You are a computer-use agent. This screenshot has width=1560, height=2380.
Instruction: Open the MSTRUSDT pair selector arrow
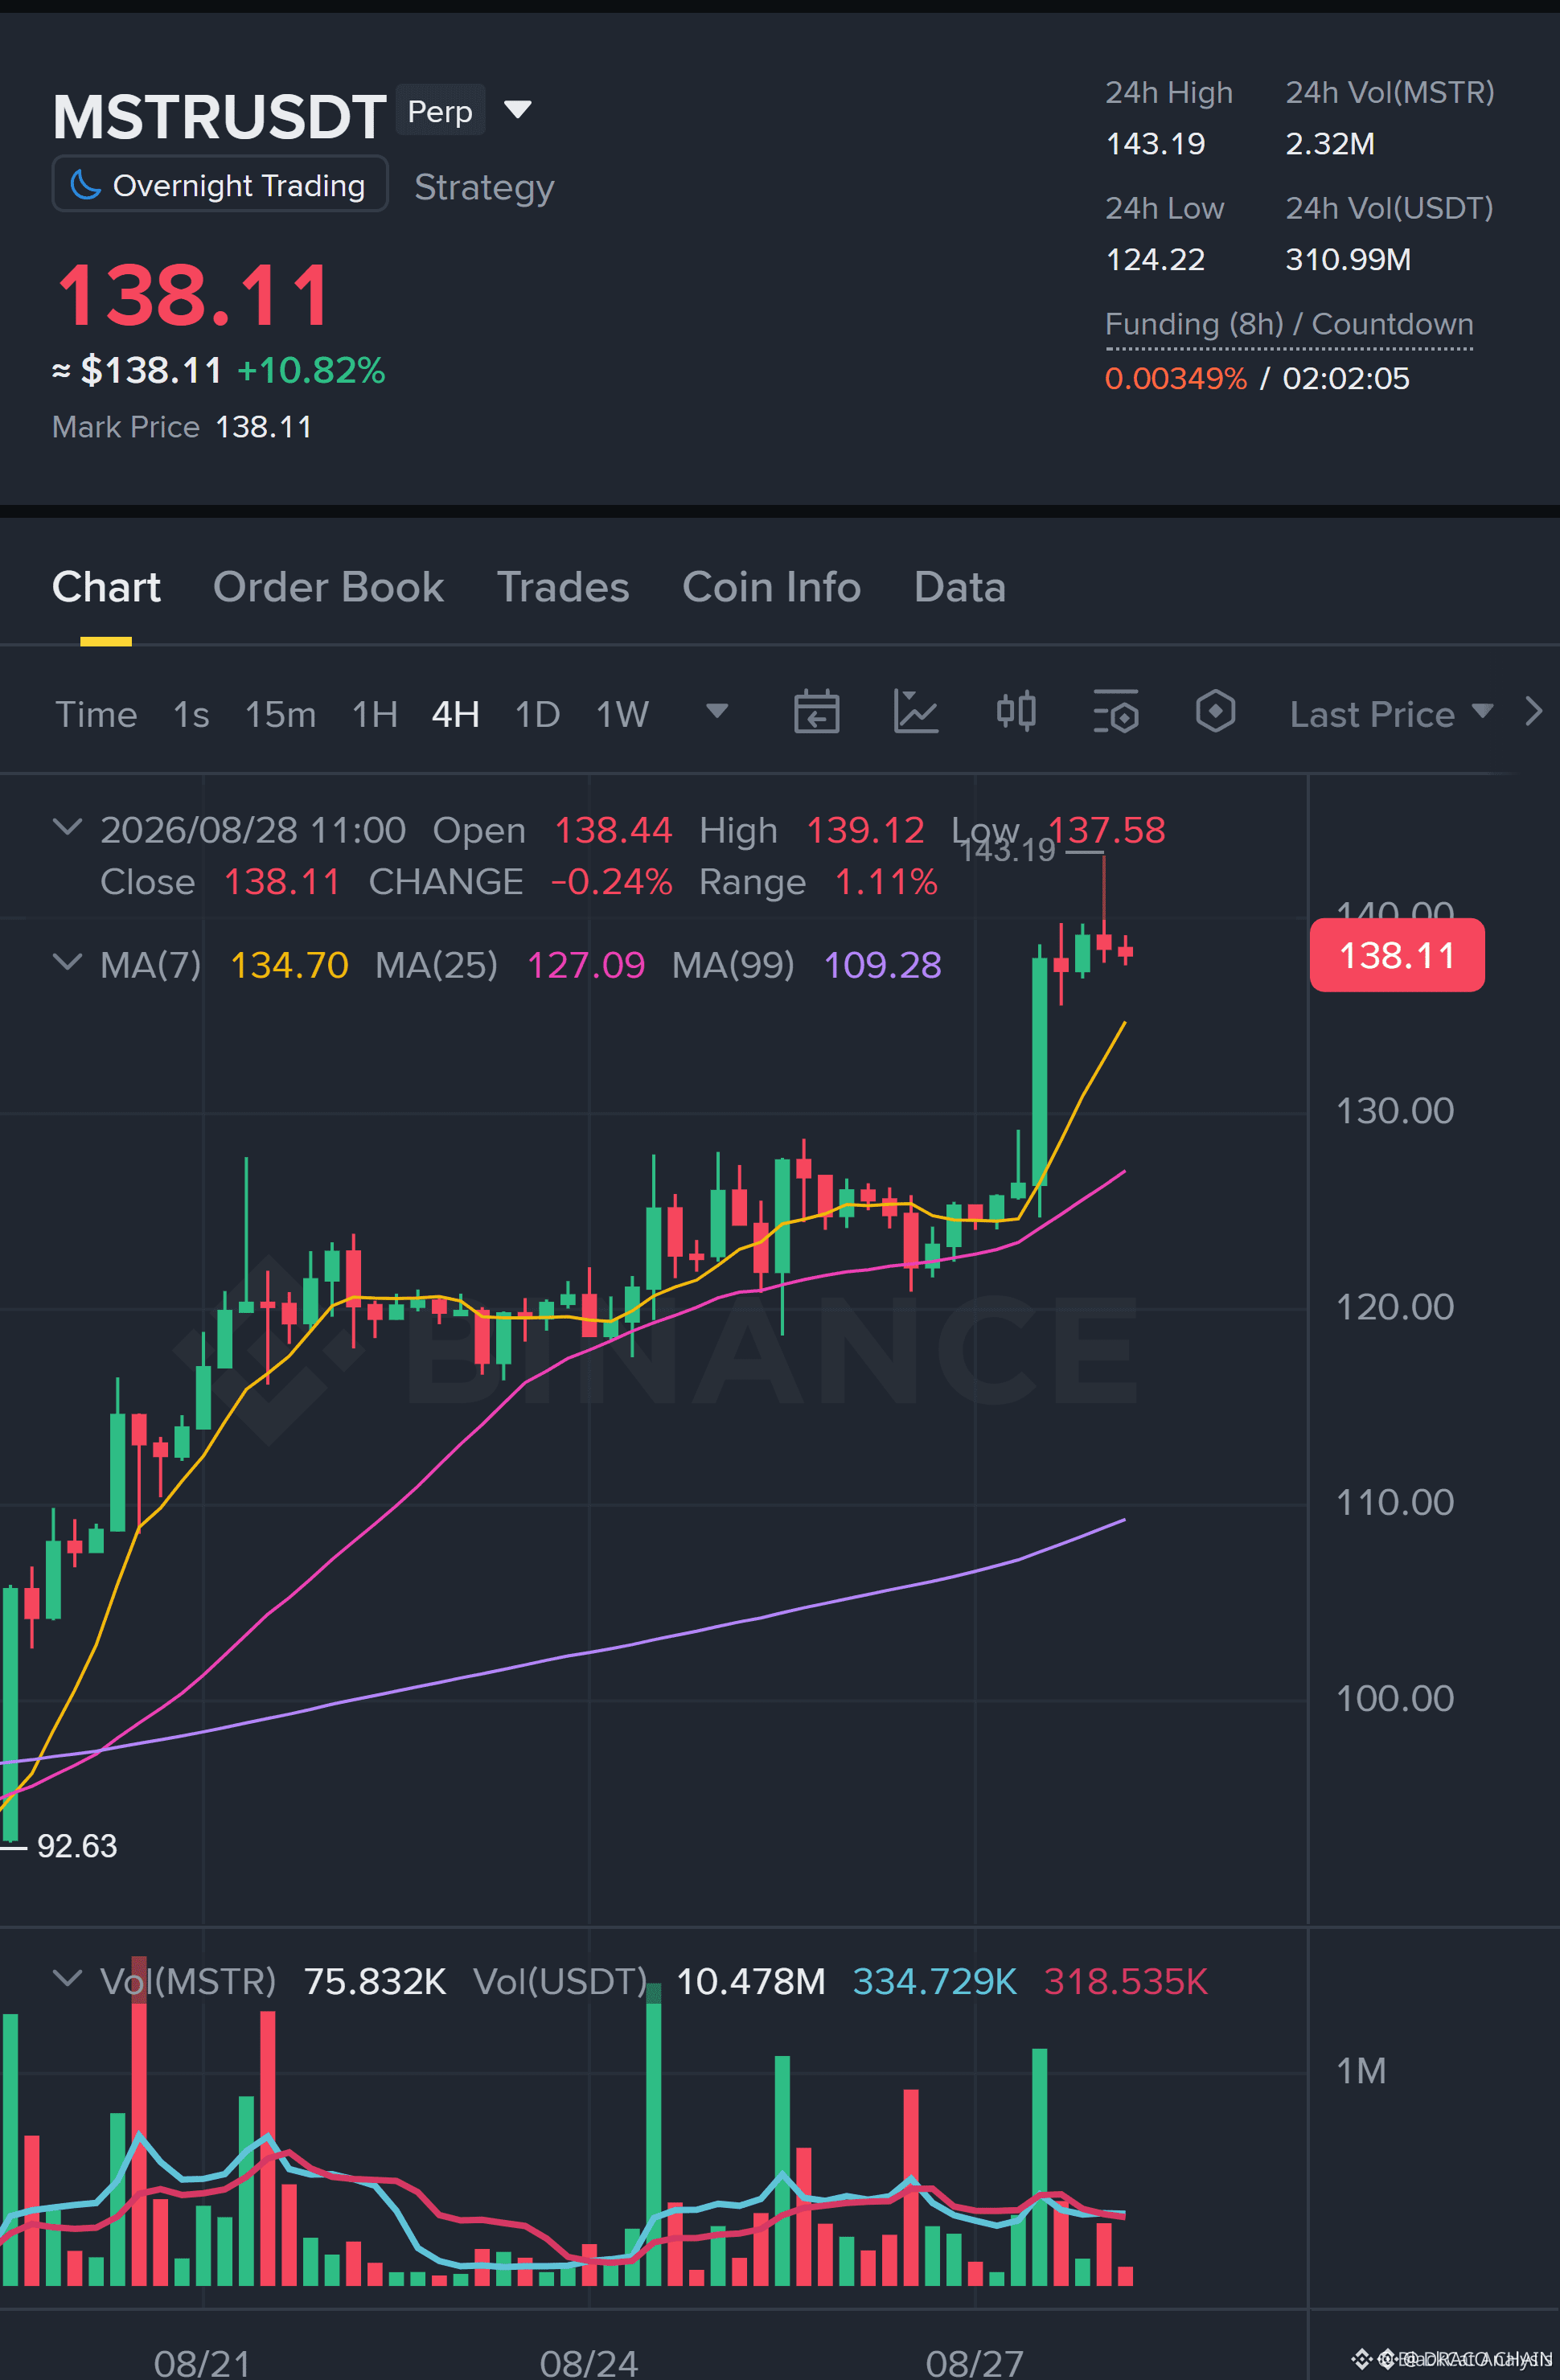coord(517,109)
